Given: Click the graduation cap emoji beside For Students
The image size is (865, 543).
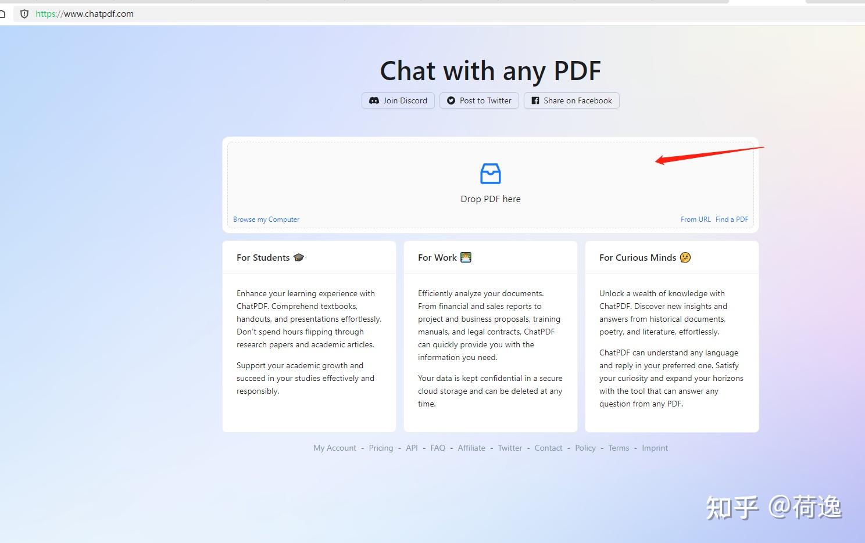Looking at the screenshot, I should [299, 257].
